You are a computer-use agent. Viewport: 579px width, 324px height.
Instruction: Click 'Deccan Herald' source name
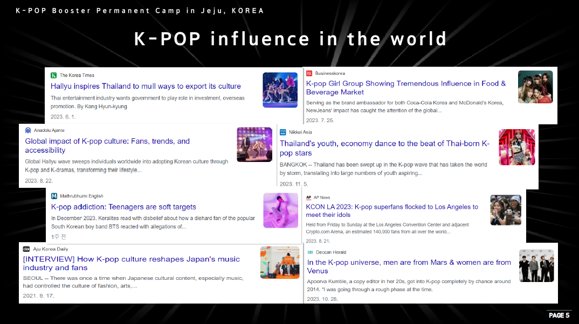(331, 252)
